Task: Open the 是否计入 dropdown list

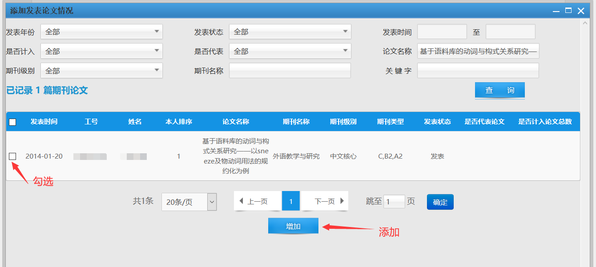Action: pyautogui.click(x=101, y=51)
